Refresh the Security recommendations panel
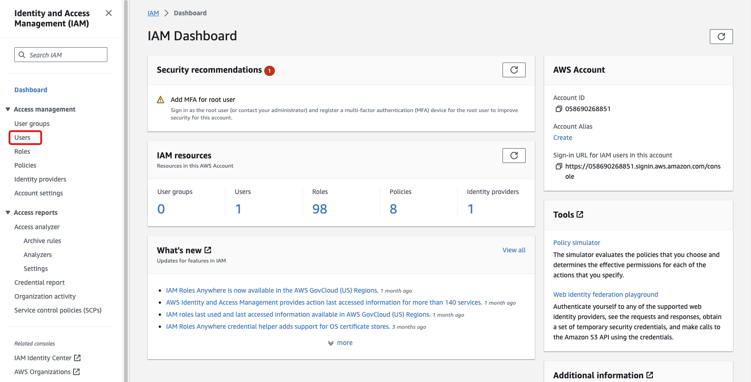The image size is (751, 382). (x=514, y=70)
